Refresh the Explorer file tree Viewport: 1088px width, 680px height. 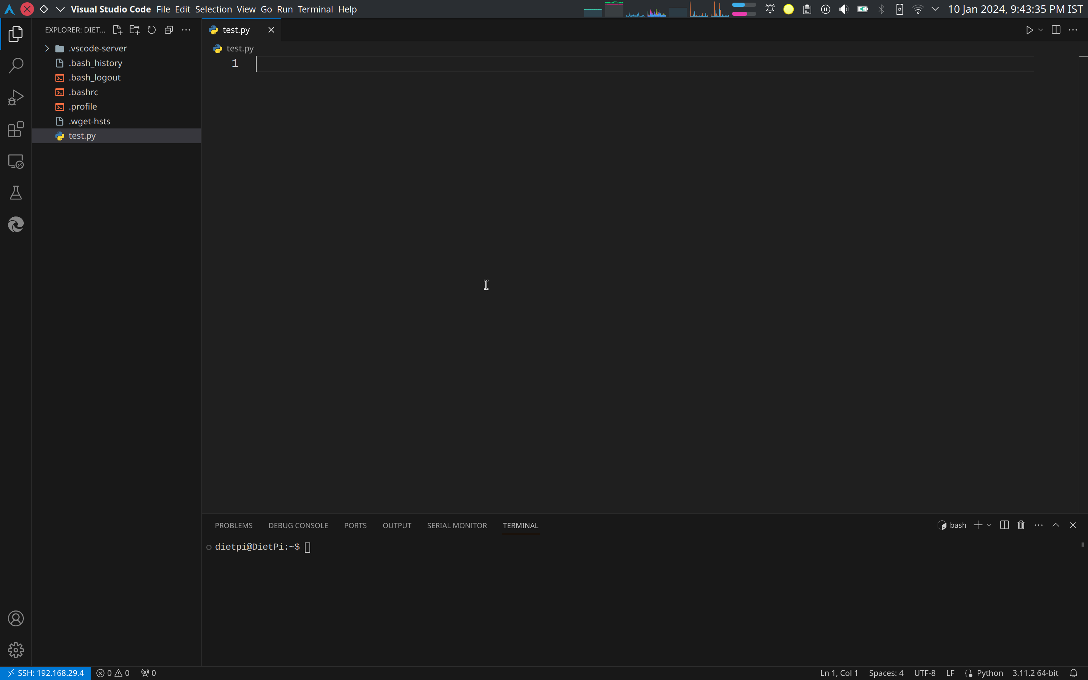(151, 30)
